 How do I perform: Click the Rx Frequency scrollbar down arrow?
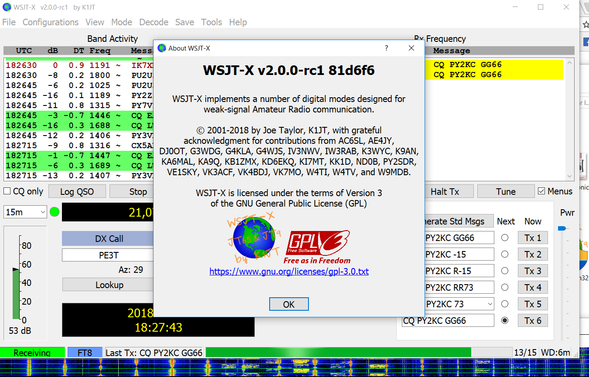tap(570, 176)
